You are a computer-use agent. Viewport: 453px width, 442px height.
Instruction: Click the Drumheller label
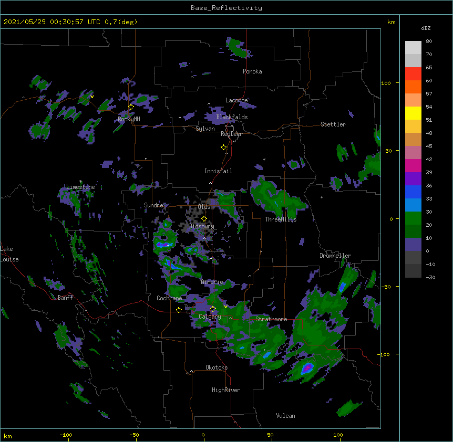[335, 256]
